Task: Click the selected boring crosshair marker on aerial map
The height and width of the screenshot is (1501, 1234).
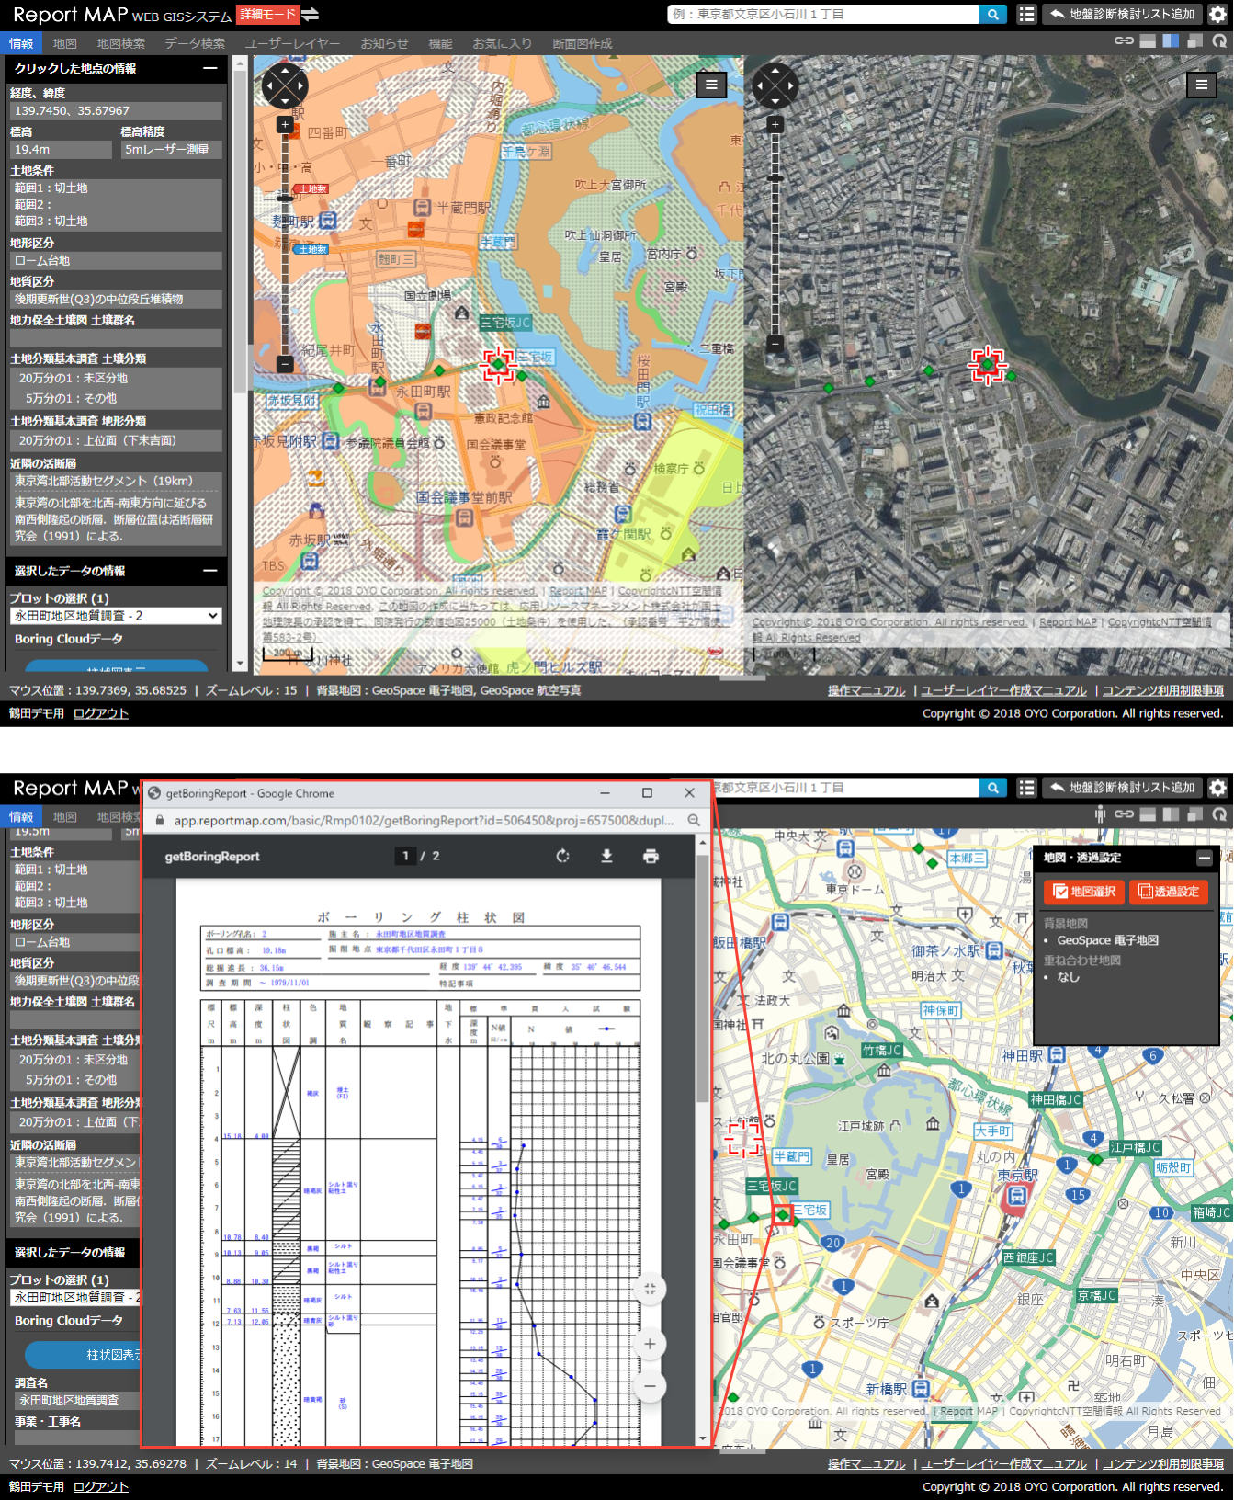Action: pos(988,365)
